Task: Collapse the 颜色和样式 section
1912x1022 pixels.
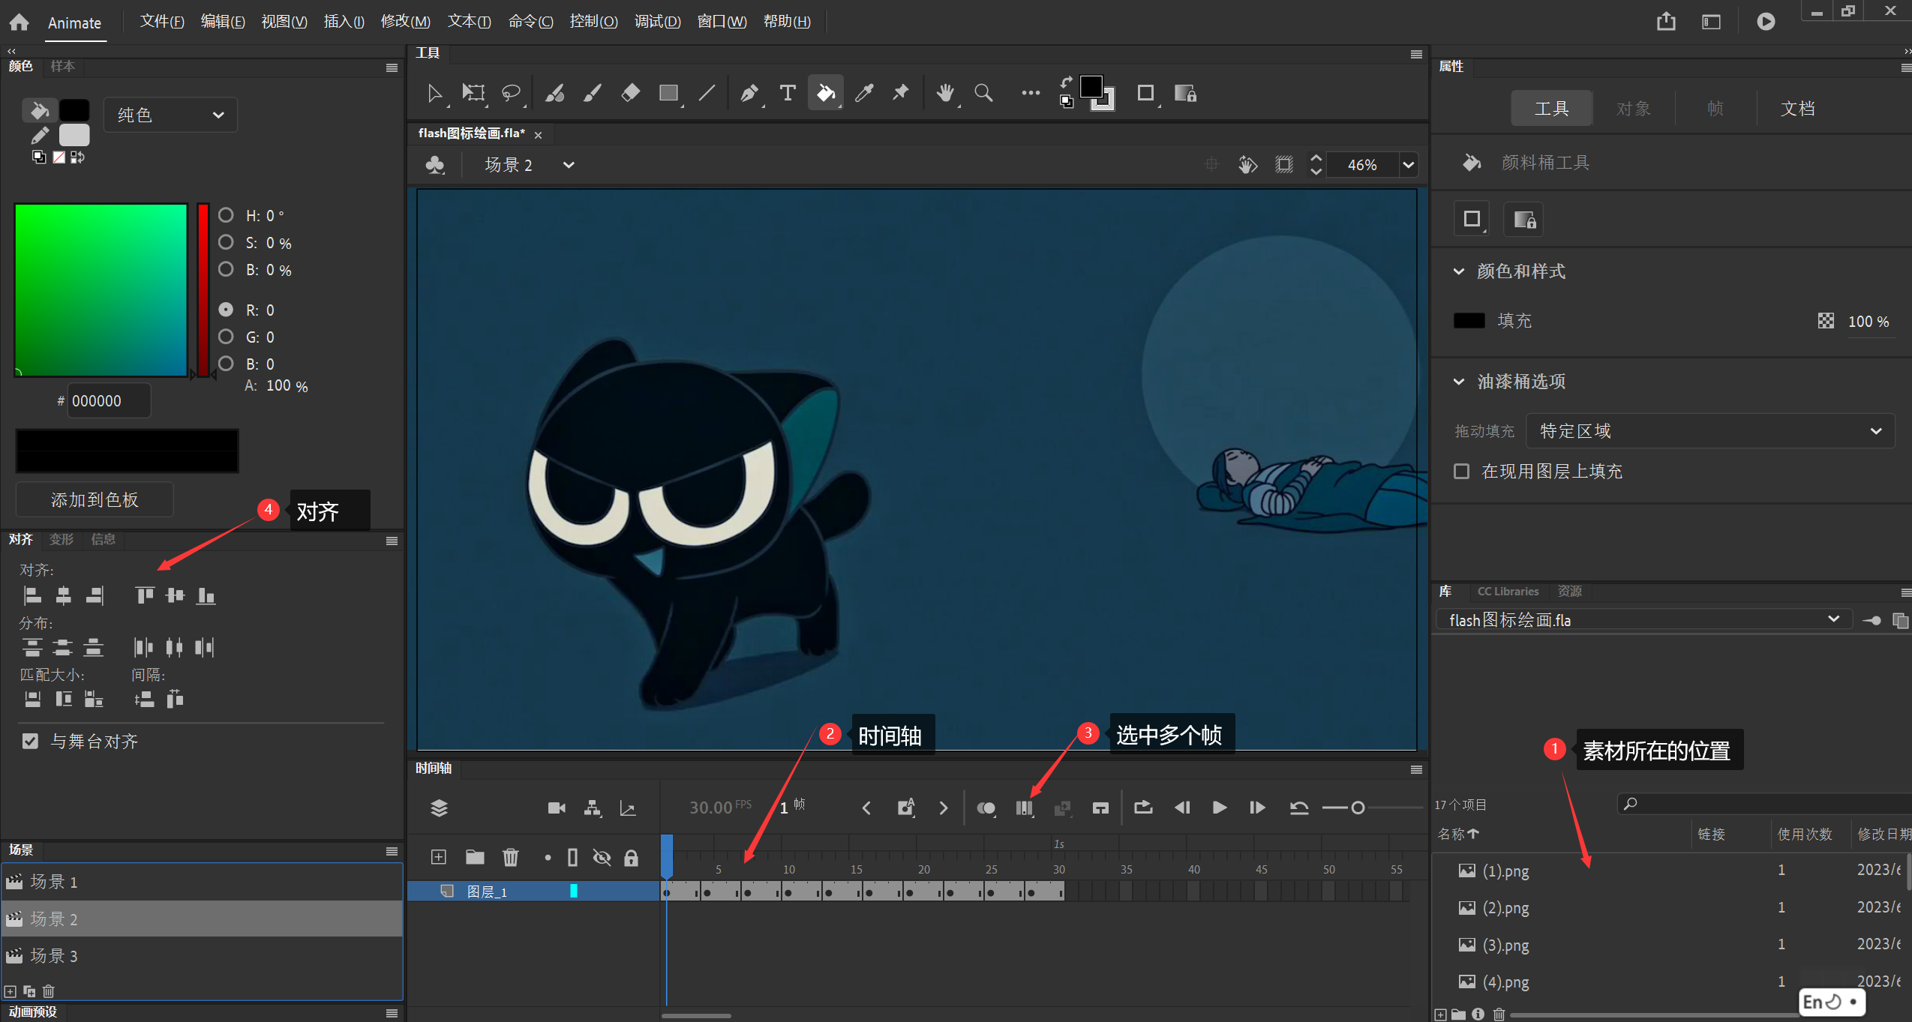Action: coord(1459,271)
